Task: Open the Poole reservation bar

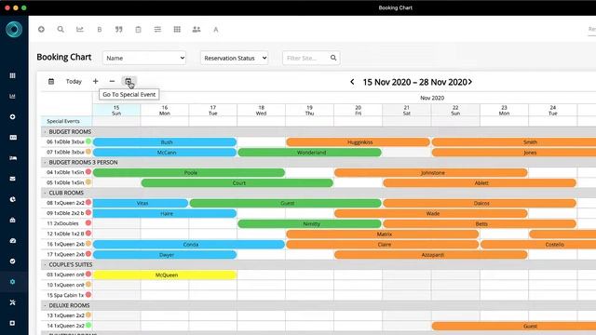Action: click(x=189, y=173)
